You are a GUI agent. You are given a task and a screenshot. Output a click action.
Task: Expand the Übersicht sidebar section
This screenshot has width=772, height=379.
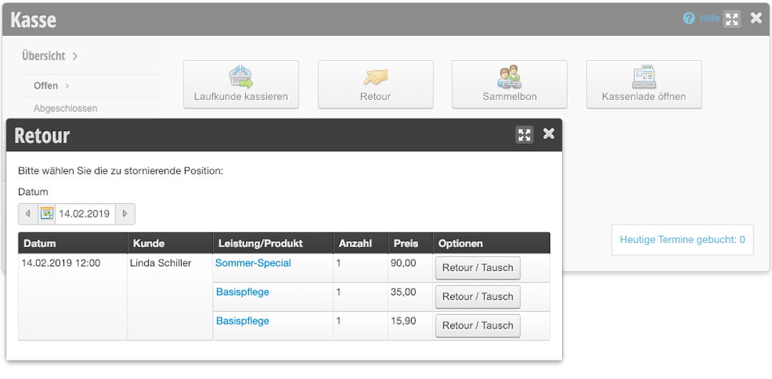coord(50,56)
